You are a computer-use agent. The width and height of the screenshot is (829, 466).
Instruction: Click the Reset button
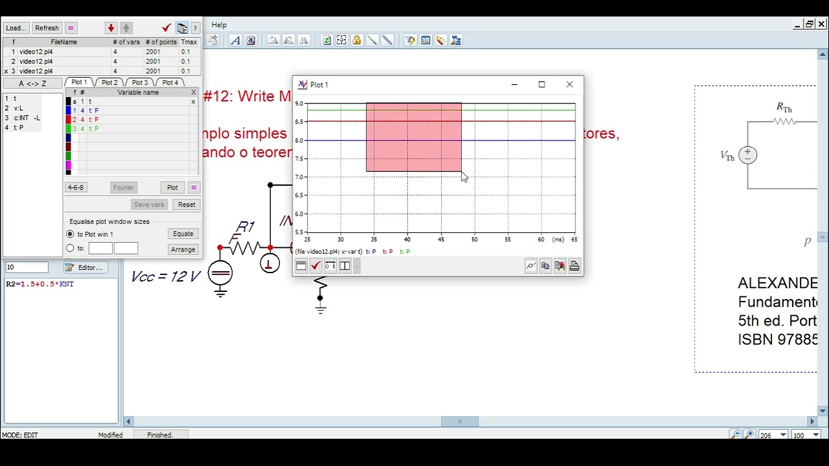[x=187, y=205]
